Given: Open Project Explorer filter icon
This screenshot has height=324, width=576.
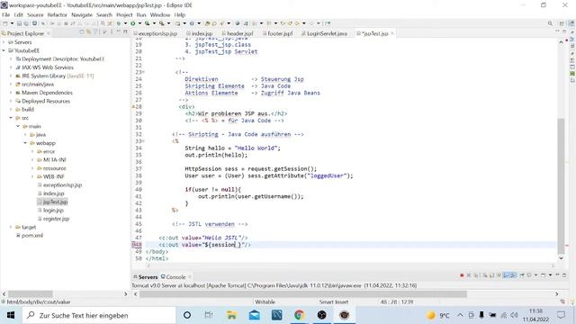Looking at the screenshot, I should 94,32.
